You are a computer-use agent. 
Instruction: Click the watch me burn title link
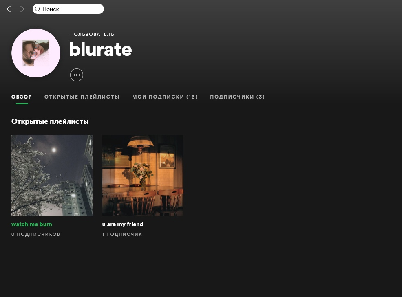(32, 224)
